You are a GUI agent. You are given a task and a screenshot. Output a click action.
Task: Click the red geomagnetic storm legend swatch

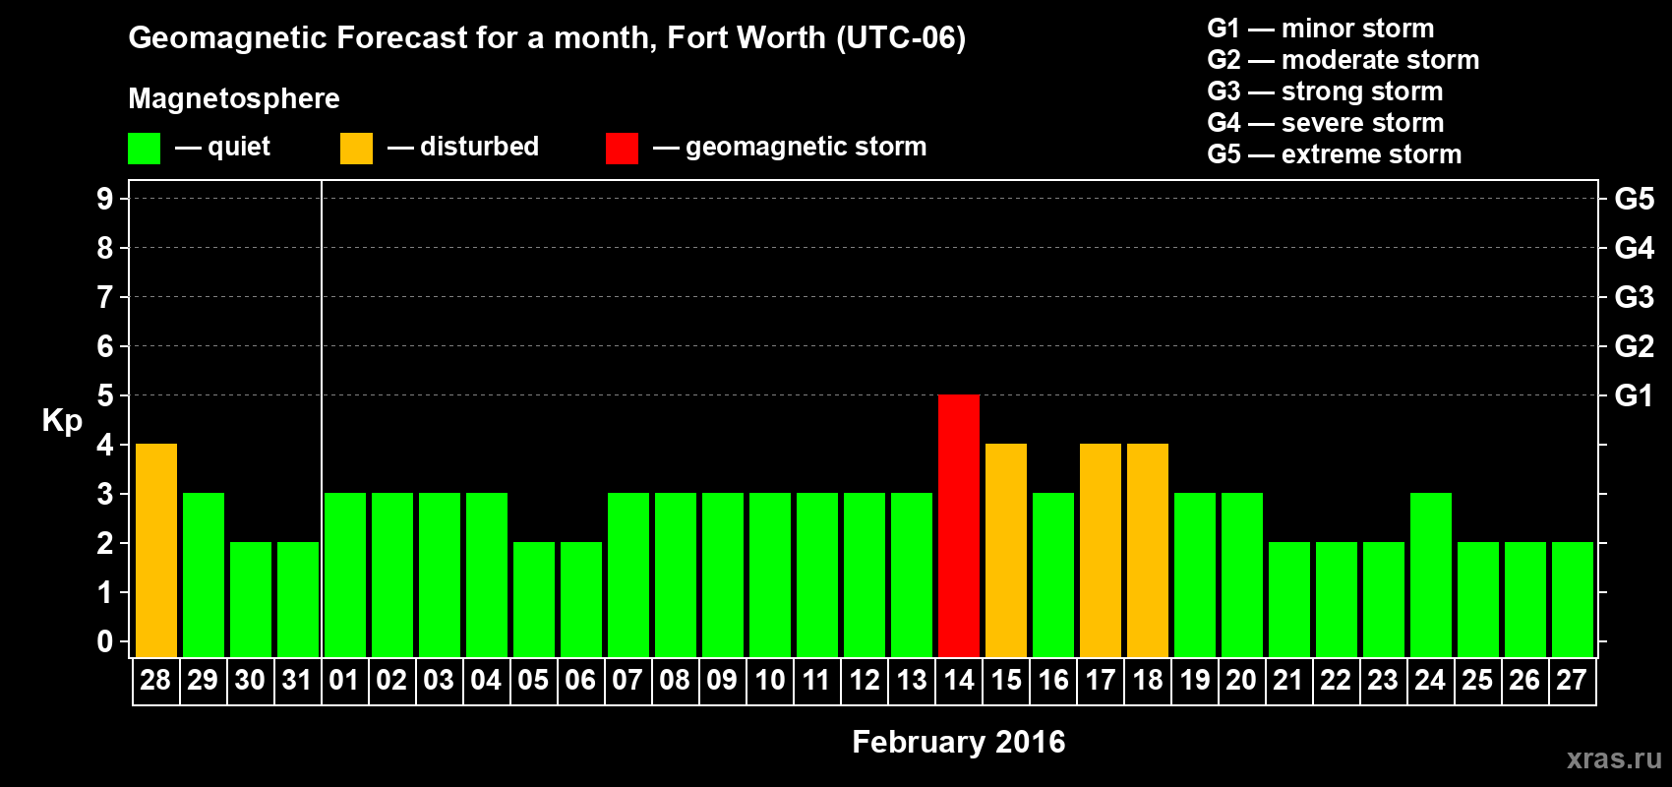(622, 149)
